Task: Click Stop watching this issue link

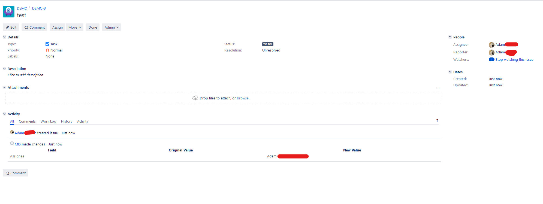Action: click(514, 60)
